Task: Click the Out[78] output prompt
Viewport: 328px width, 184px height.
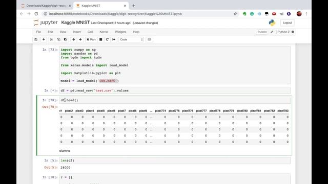Action: pyautogui.click(x=50, y=107)
